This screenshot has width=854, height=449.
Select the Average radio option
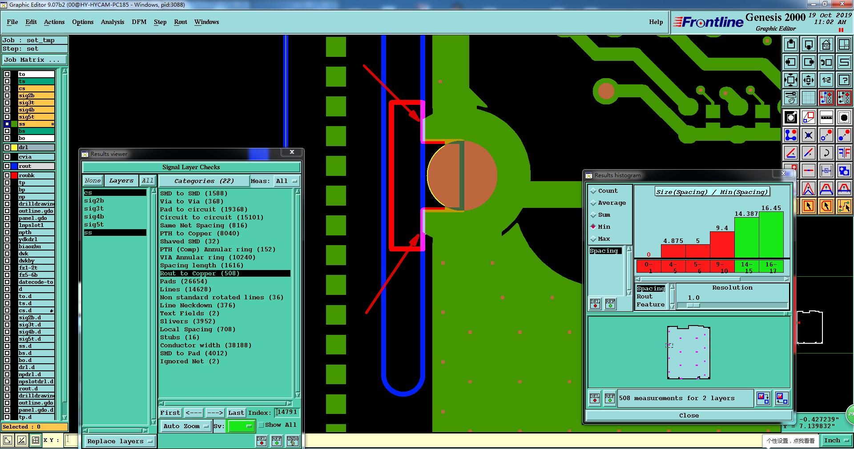click(593, 203)
